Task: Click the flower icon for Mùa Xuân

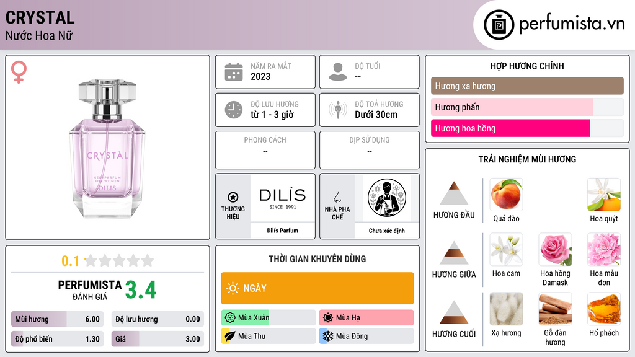Action: (230, 317)
